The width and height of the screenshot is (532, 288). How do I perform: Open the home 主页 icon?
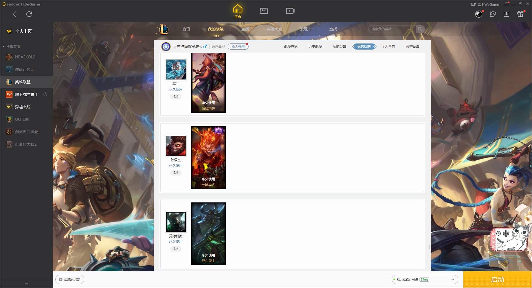(238, 11)
